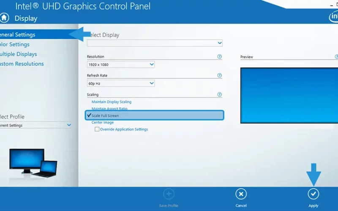The image size is (338, 211).
Task: Click the Display heading
Action: (26, 18)
